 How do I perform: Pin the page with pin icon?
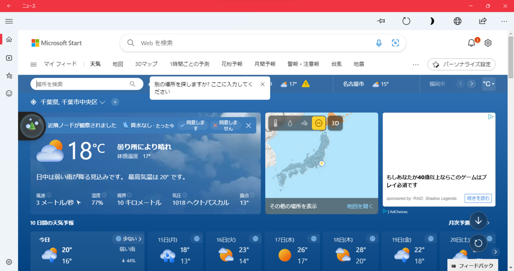[381, 21]
